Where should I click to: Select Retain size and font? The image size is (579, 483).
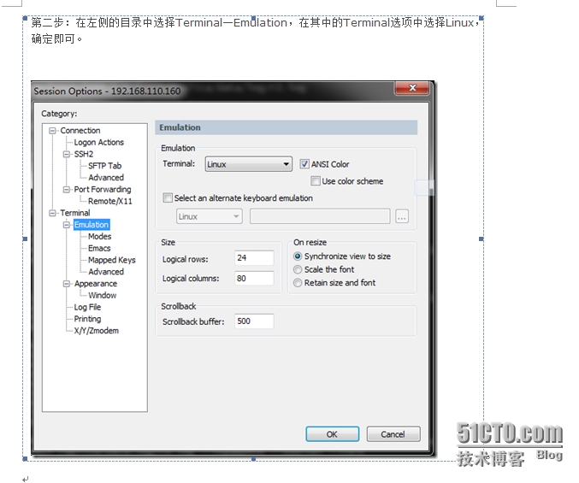click(x=298, y=283)
